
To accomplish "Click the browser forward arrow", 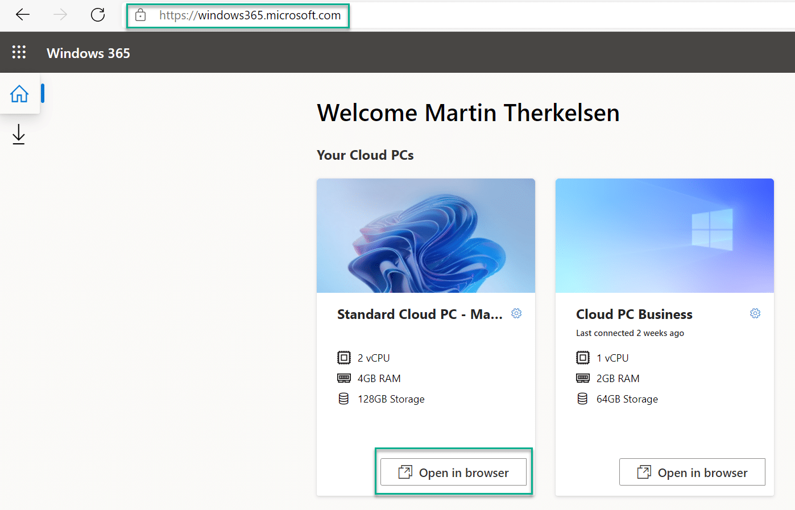I will pos(60,15).
